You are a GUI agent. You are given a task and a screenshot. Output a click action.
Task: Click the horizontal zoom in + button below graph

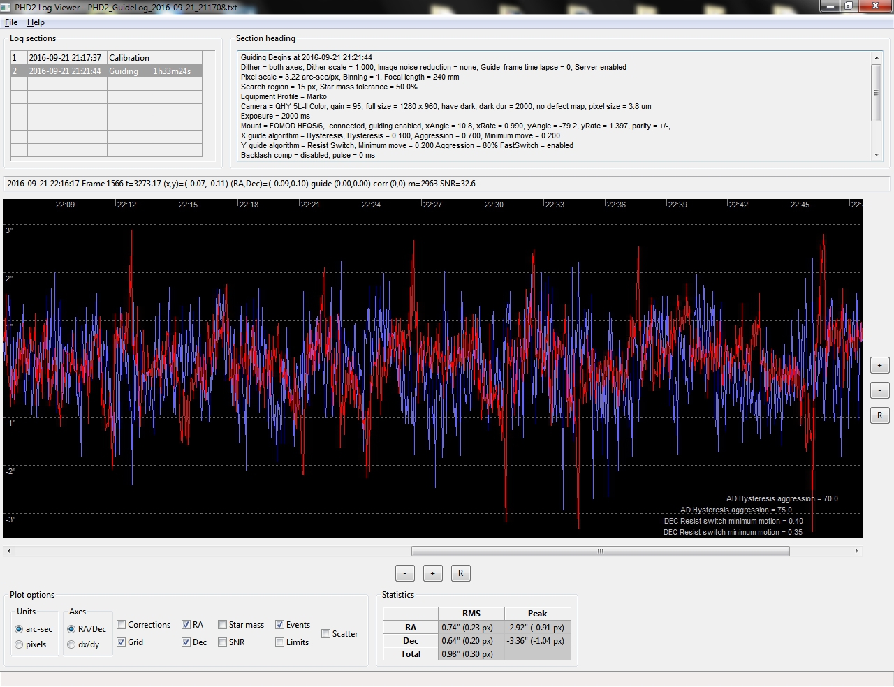coord(433,573)
